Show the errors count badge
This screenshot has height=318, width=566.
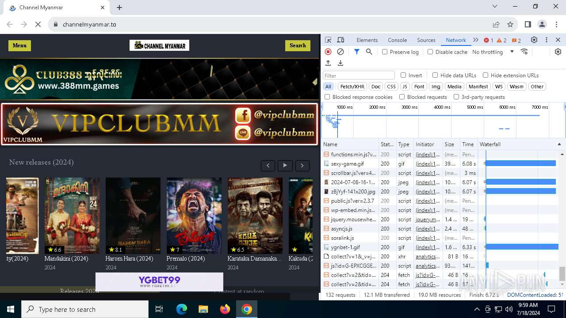click(489, 40)
